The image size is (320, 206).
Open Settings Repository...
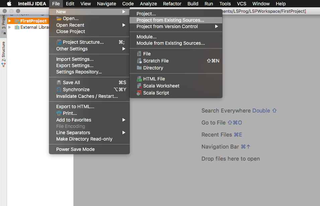89,72
